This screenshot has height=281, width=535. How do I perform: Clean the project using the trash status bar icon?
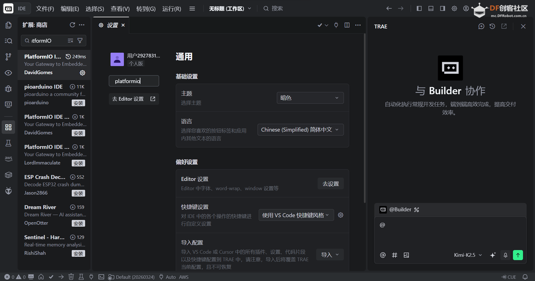(x=71, y=276)
